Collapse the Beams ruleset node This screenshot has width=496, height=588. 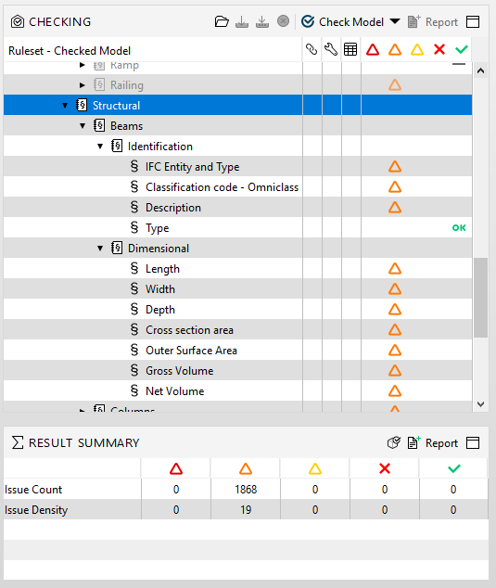(x=83, y=126)
